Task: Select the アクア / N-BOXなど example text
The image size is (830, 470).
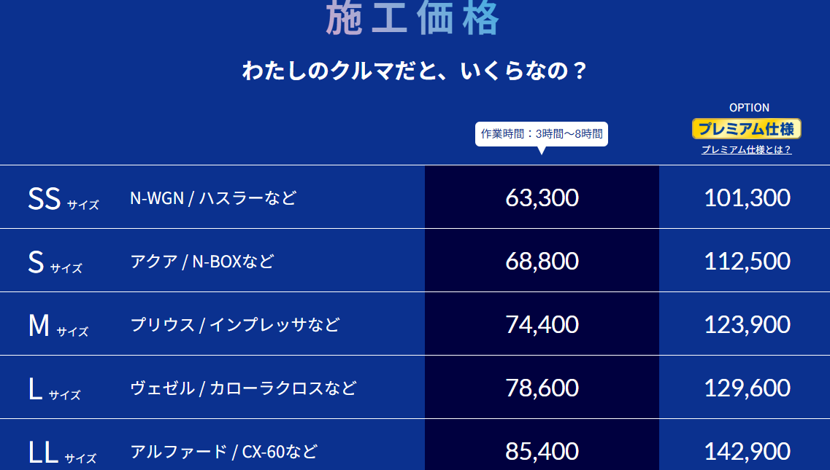Action: (202, 261)
